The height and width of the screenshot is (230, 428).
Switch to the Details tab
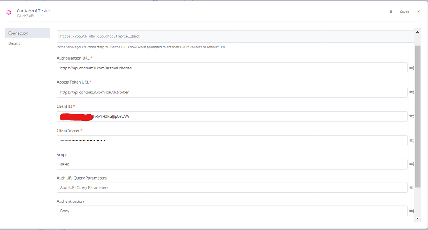pos(14,43)
